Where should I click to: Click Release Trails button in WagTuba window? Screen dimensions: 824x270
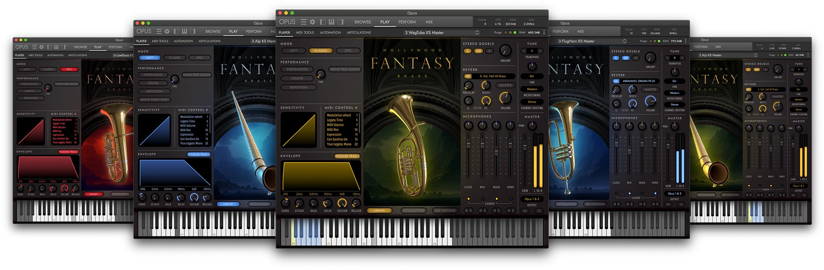(347, 156)
